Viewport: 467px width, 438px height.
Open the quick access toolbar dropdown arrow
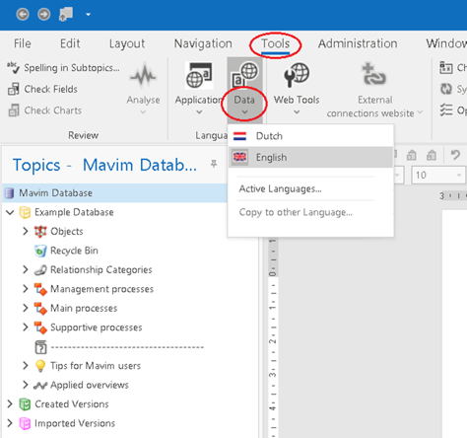(88, 15)
